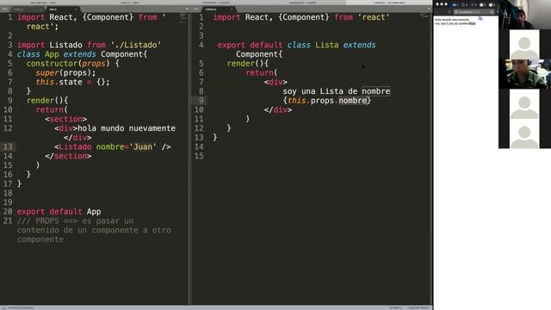Click 'render(){' on line 5 of Listado.js
Viewport: 551px width, 310px height.
point(248,63)
